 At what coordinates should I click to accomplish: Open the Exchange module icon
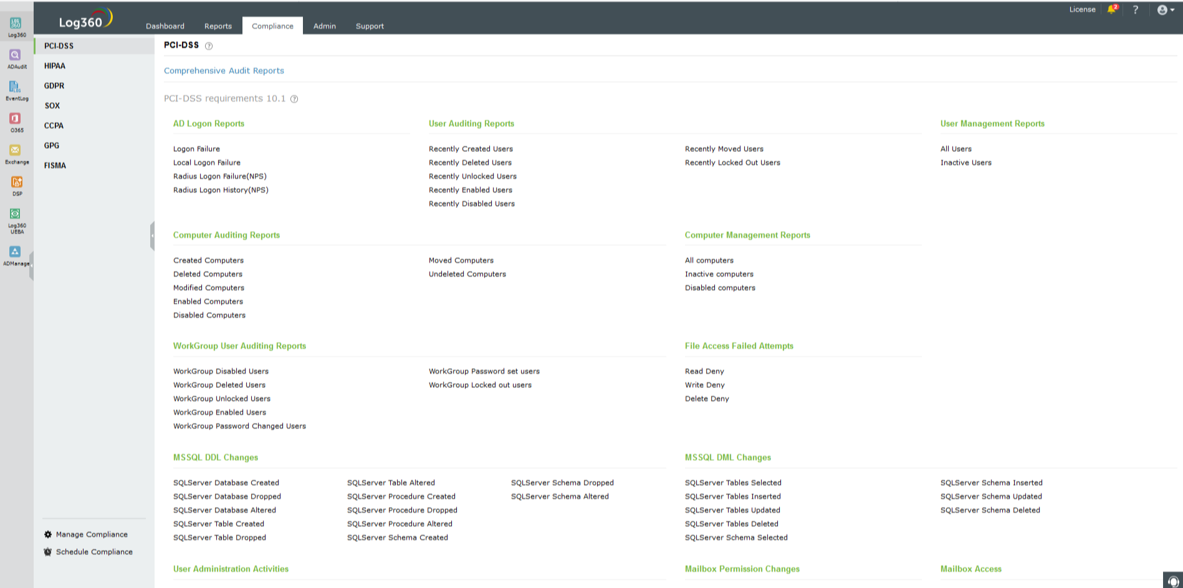click(x=16, y=152)
